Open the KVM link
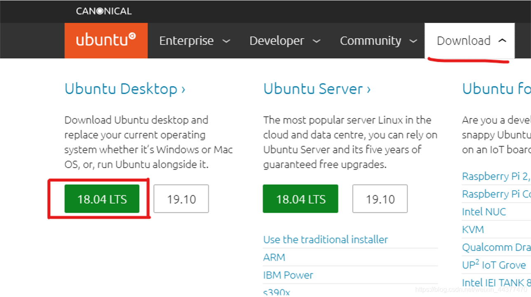531x297 pixels. (473, 229)
